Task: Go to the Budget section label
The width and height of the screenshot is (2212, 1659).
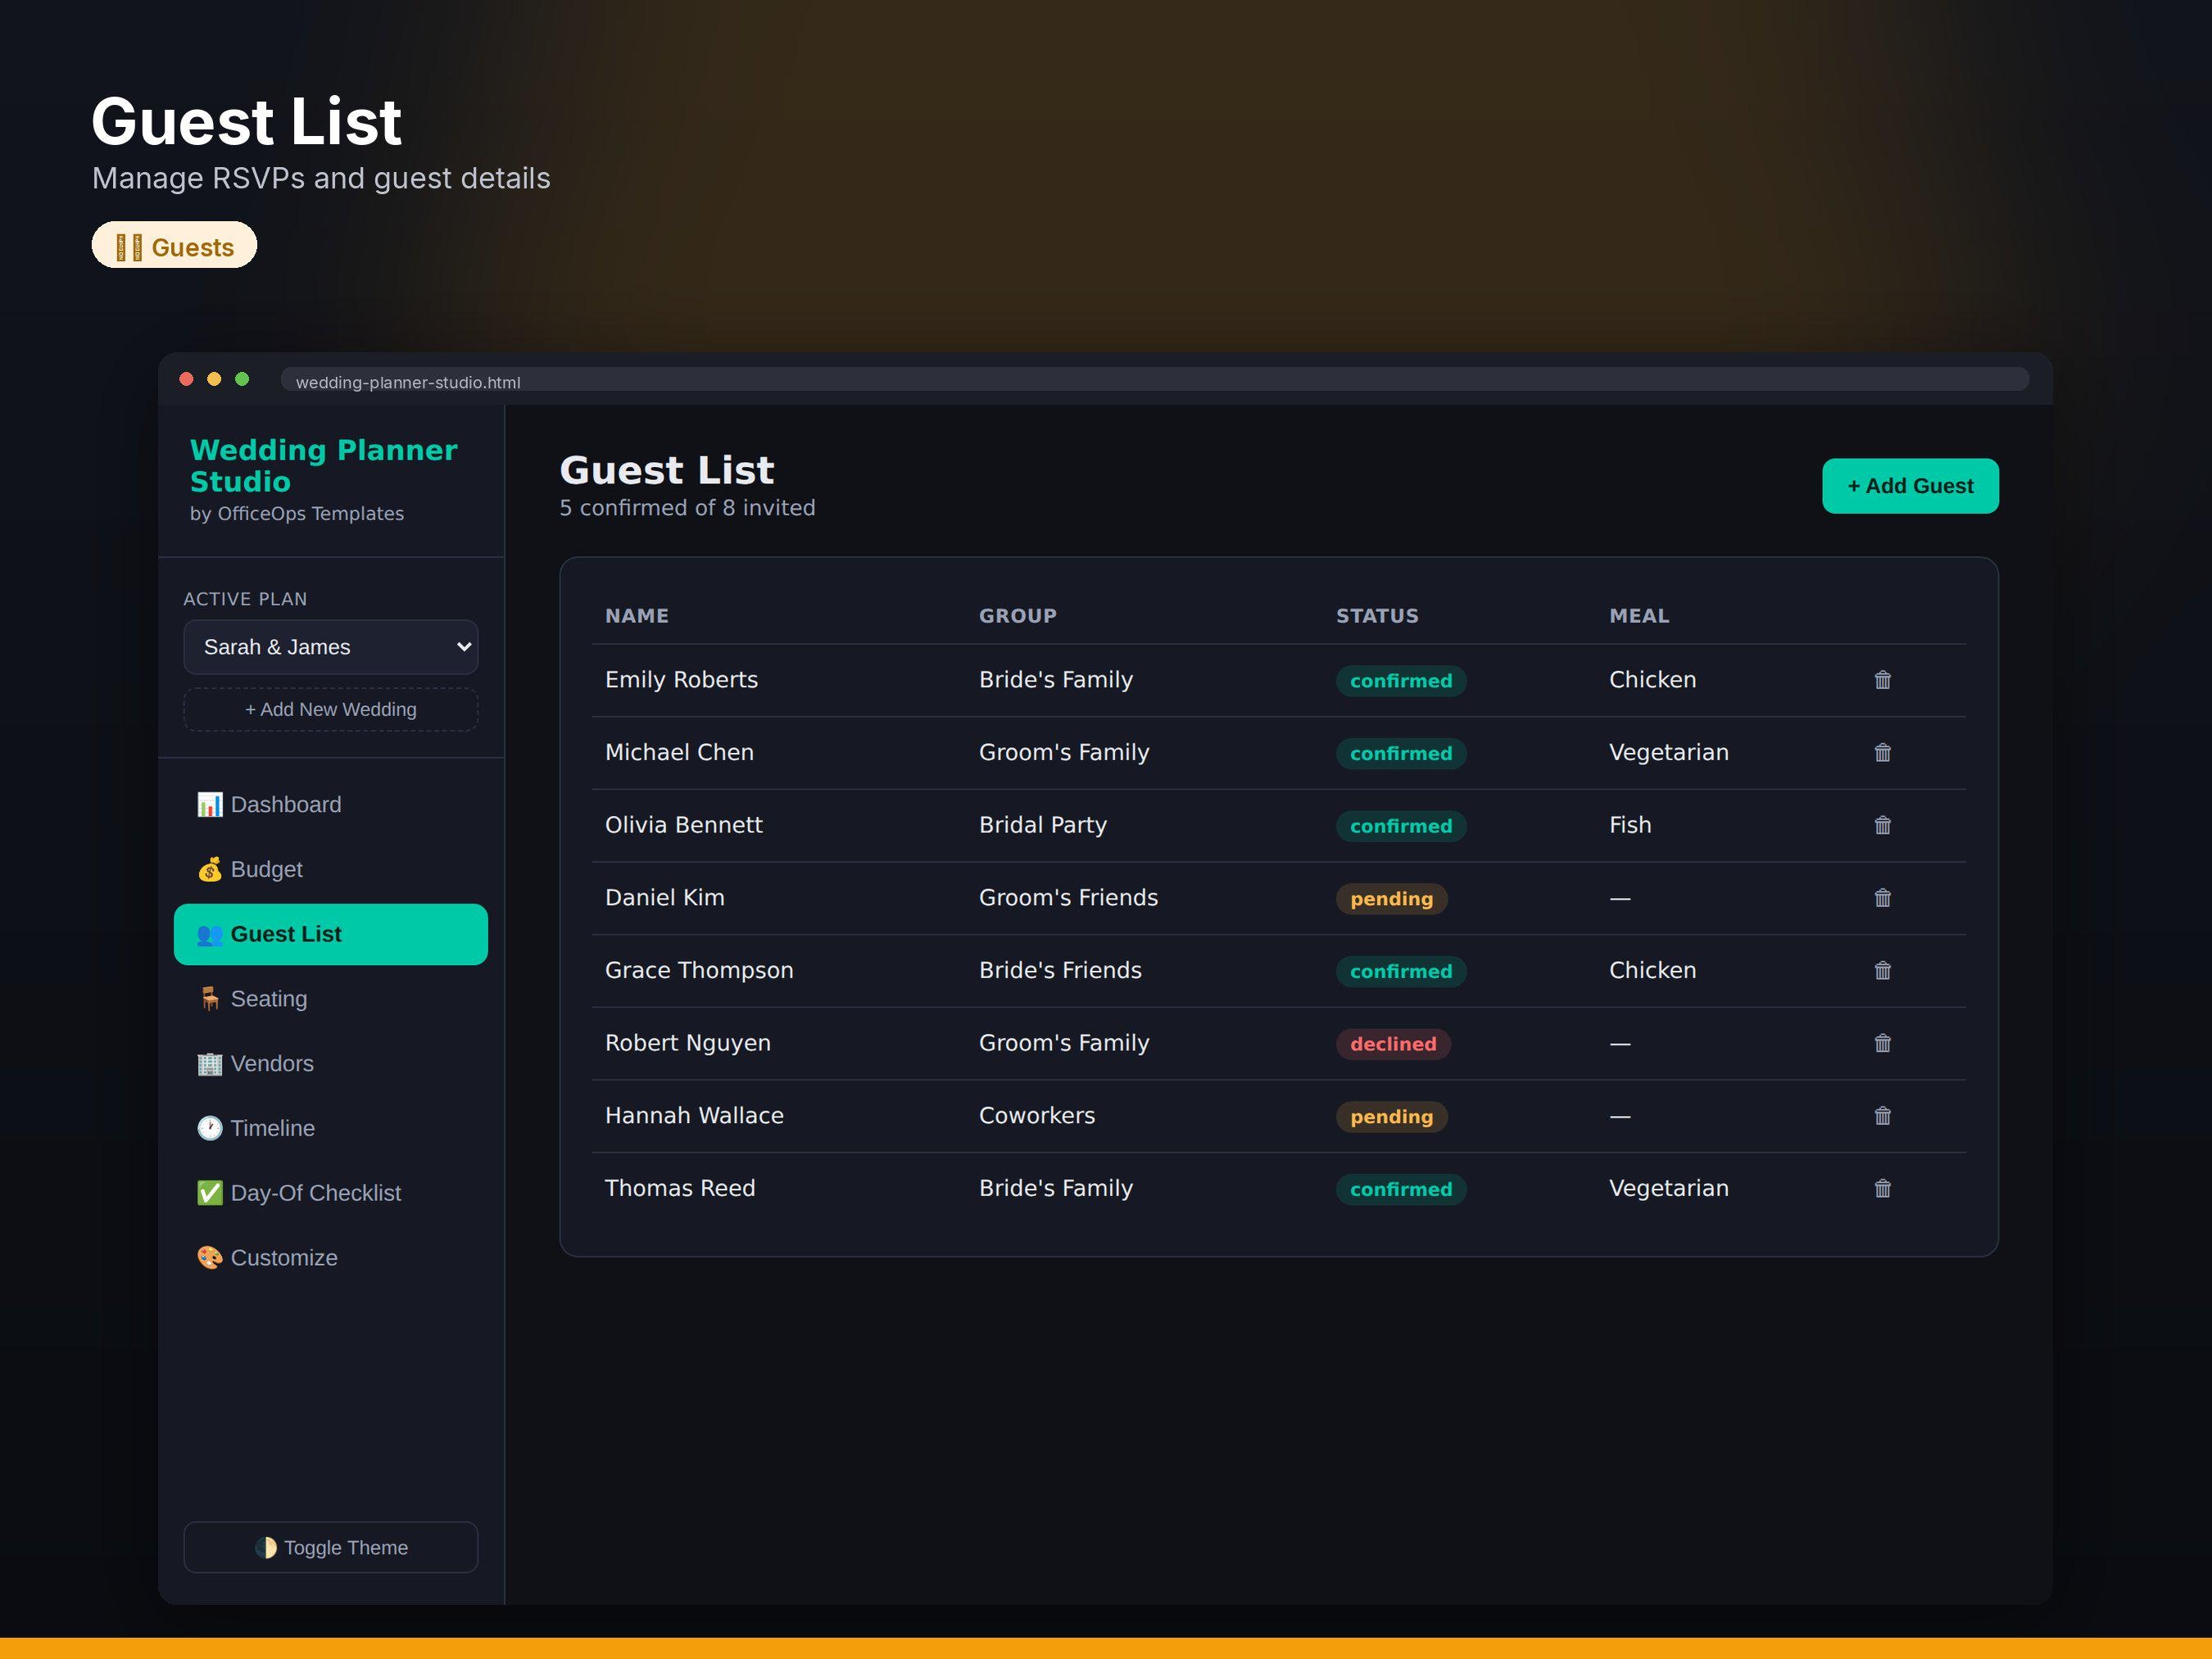Action: pos(266,869)
